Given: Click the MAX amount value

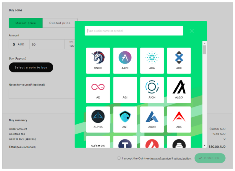Looking at the screenshot, I should (x=72, y=46).
